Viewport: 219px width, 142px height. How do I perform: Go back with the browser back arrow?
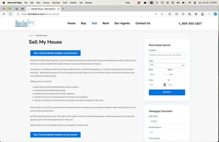tap(4, 14)
